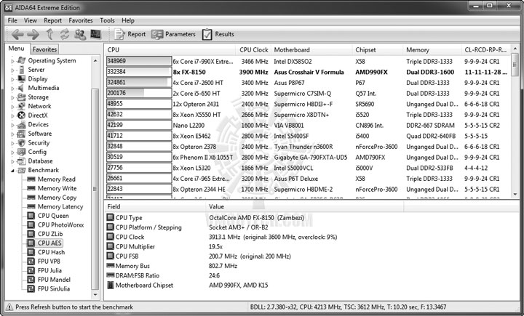Select the DirectX category

click(x=38, y=115)
